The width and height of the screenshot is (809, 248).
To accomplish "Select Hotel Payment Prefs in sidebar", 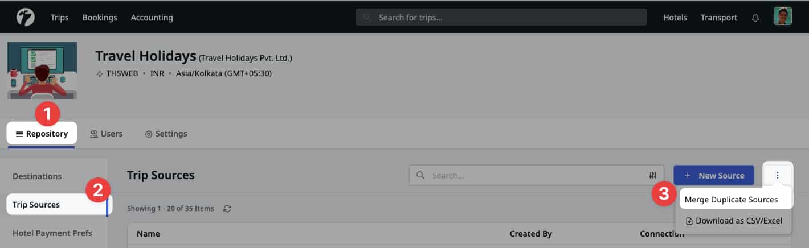I will [52, 233].
